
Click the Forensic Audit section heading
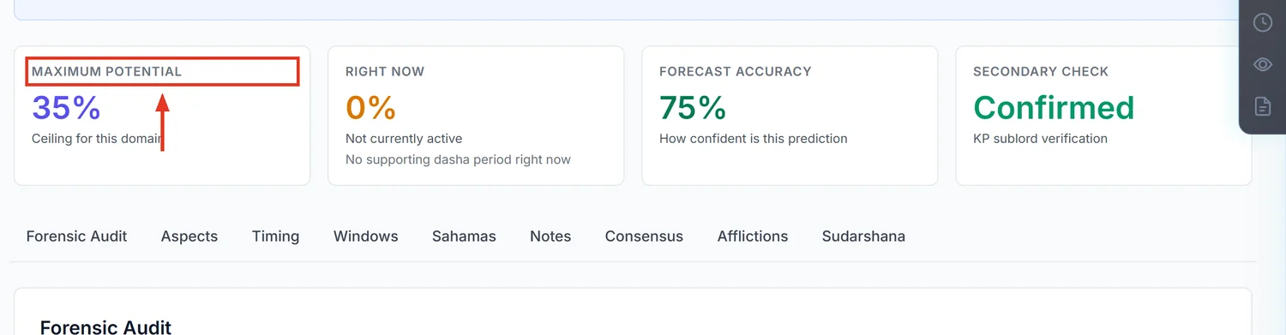(105, 327)
